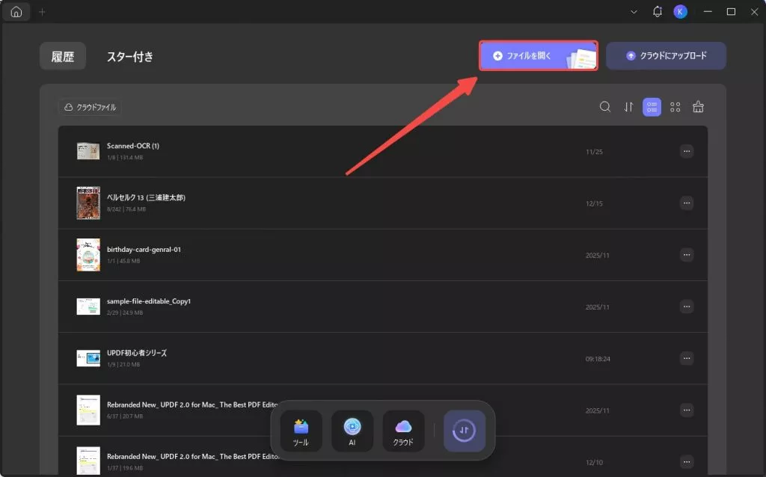Select file name UPDF初心者シリーズ
Screen dimensions: 766x477
pos(137,353)
